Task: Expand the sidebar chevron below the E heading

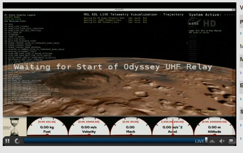Action: pos(241,99)
